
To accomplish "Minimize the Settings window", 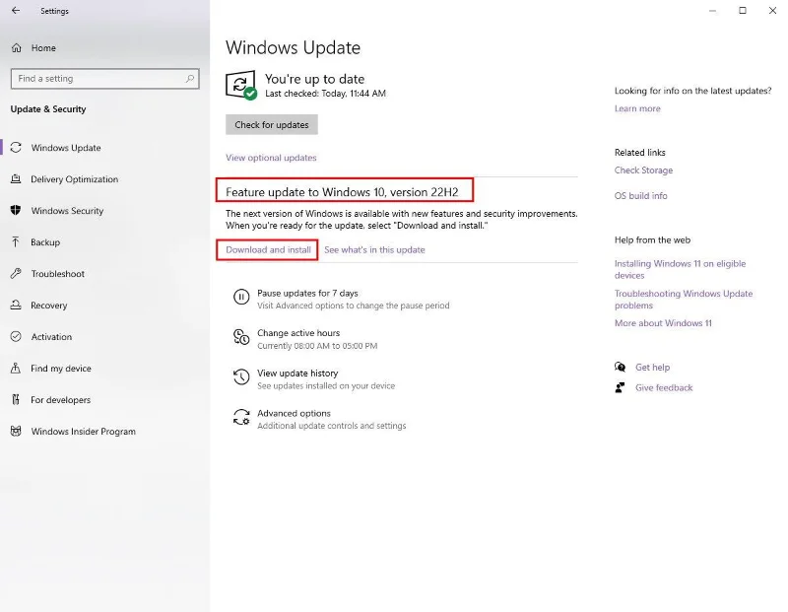I will (x=712, y=11).
